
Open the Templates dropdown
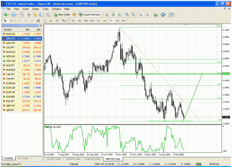(x=171, y=14)
